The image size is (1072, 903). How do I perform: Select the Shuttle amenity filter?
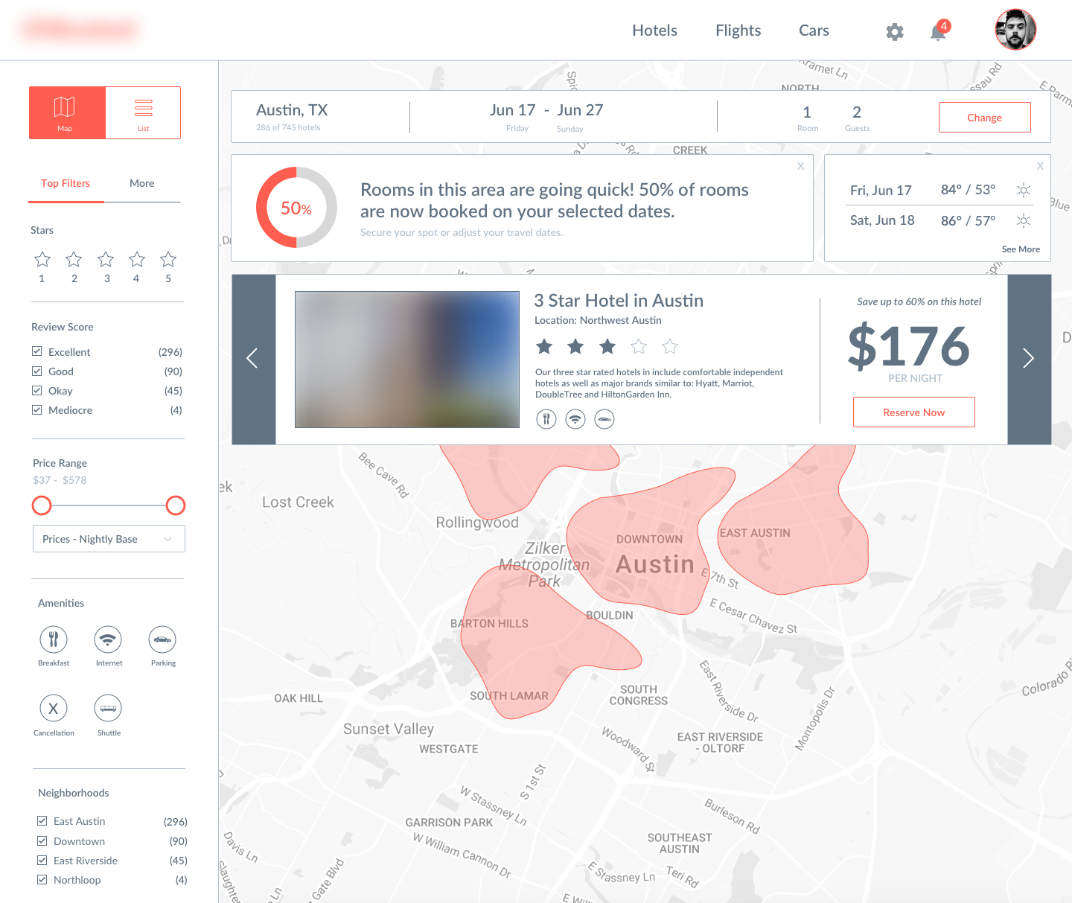click(108, 708)
